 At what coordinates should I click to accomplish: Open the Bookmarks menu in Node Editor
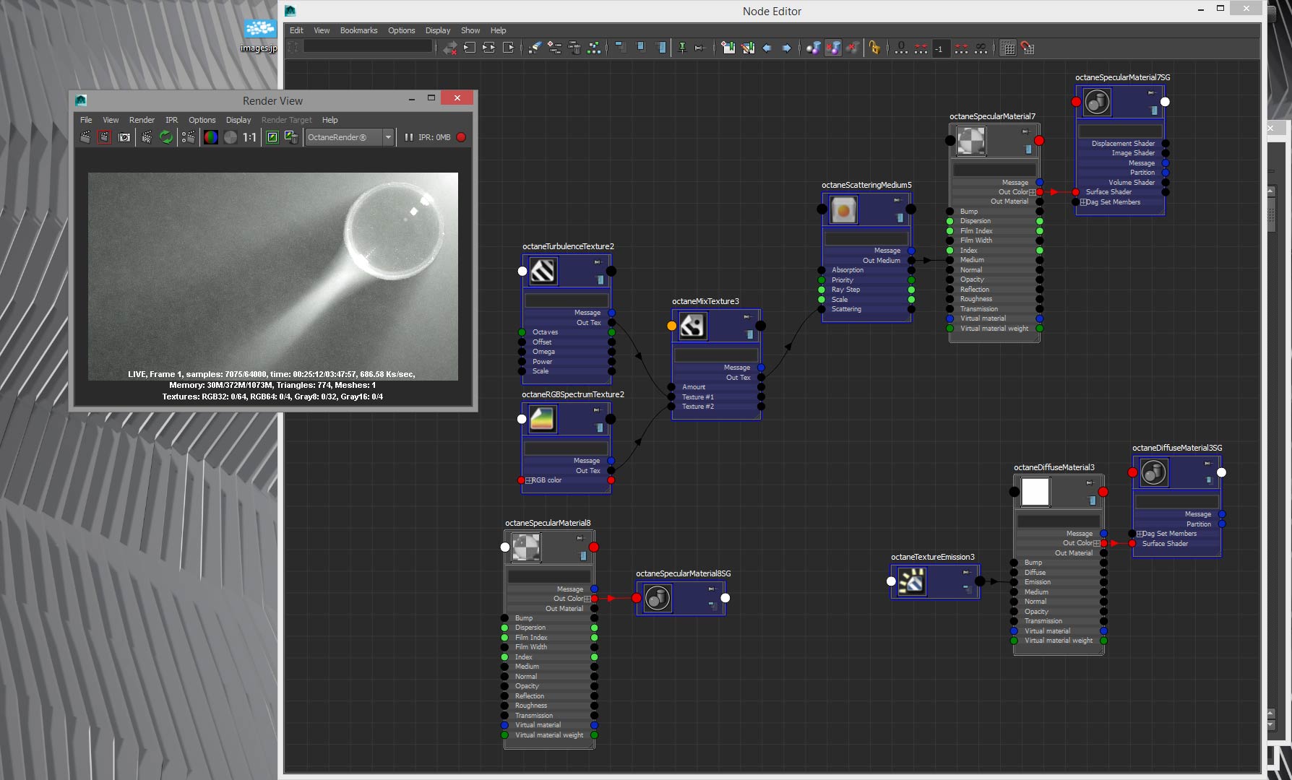pyautogui.click(x=358, y=30)
